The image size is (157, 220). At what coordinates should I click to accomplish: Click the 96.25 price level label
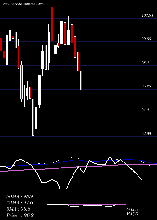146,86
